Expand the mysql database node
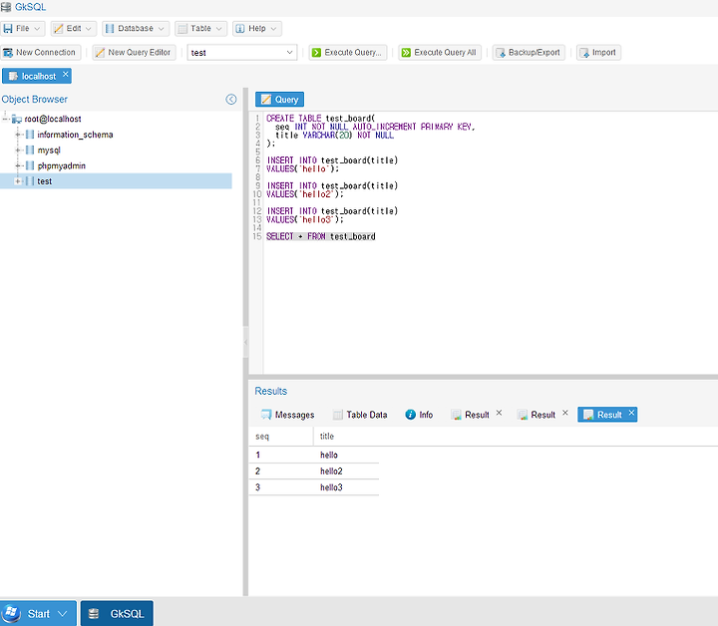This screenshot has width=718, height=626. click(18, 151)
